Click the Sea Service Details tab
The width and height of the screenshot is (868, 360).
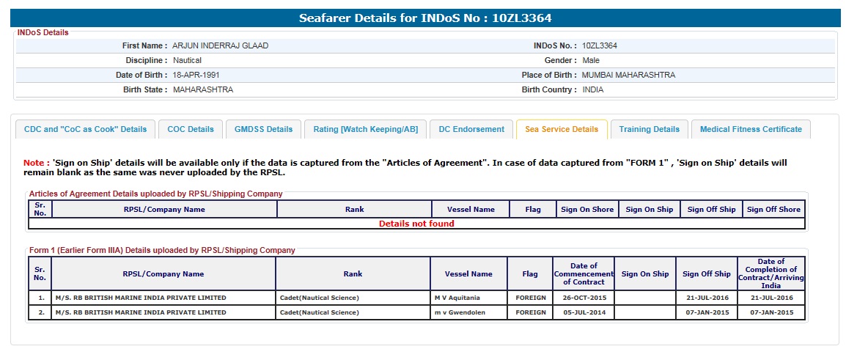point(562,129)
